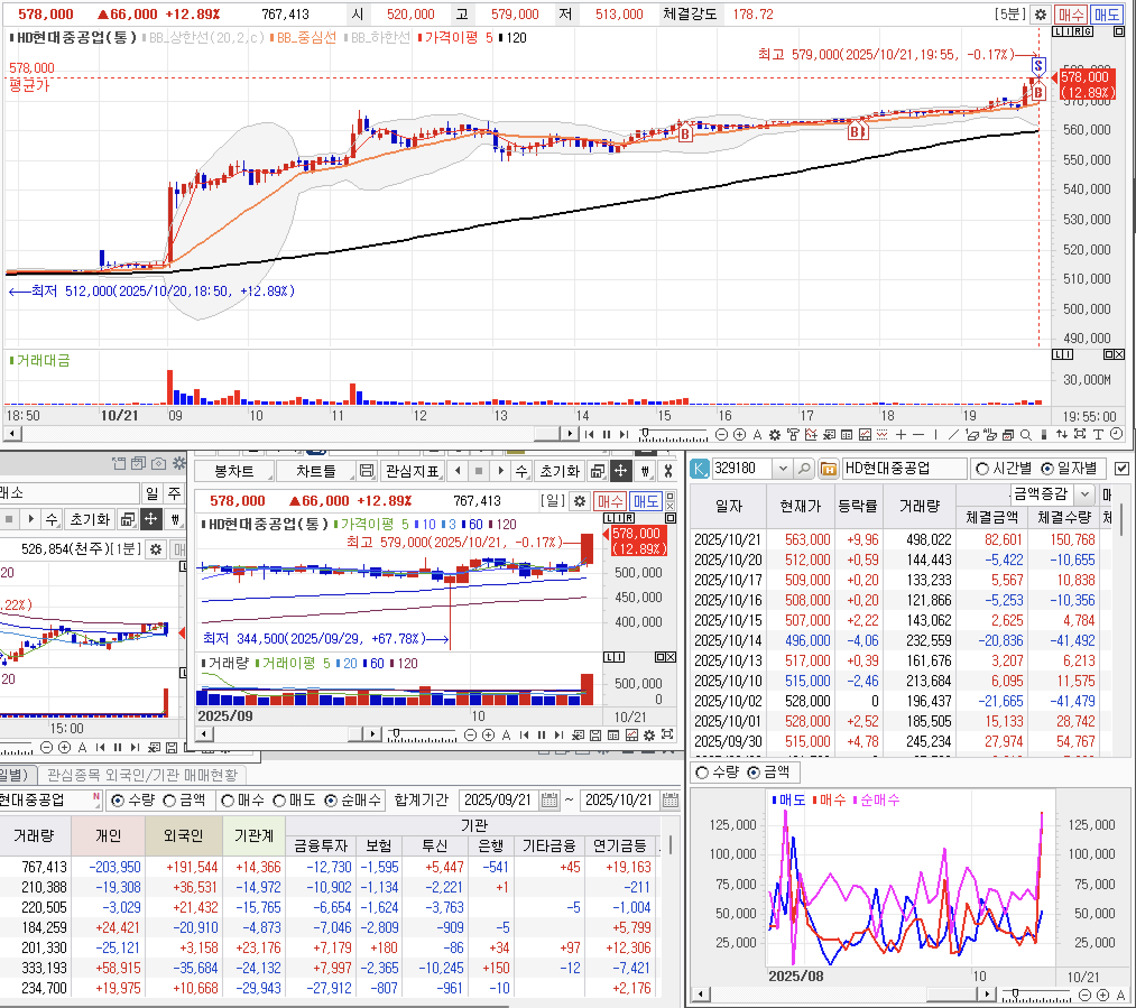Select the 금액 radio below daily table
Viewport: 1136px width, 1008px height.
tap(754, 773)
